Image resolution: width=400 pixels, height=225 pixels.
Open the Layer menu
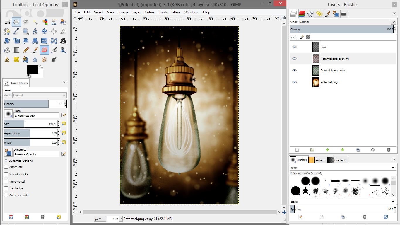pos(136,12)
